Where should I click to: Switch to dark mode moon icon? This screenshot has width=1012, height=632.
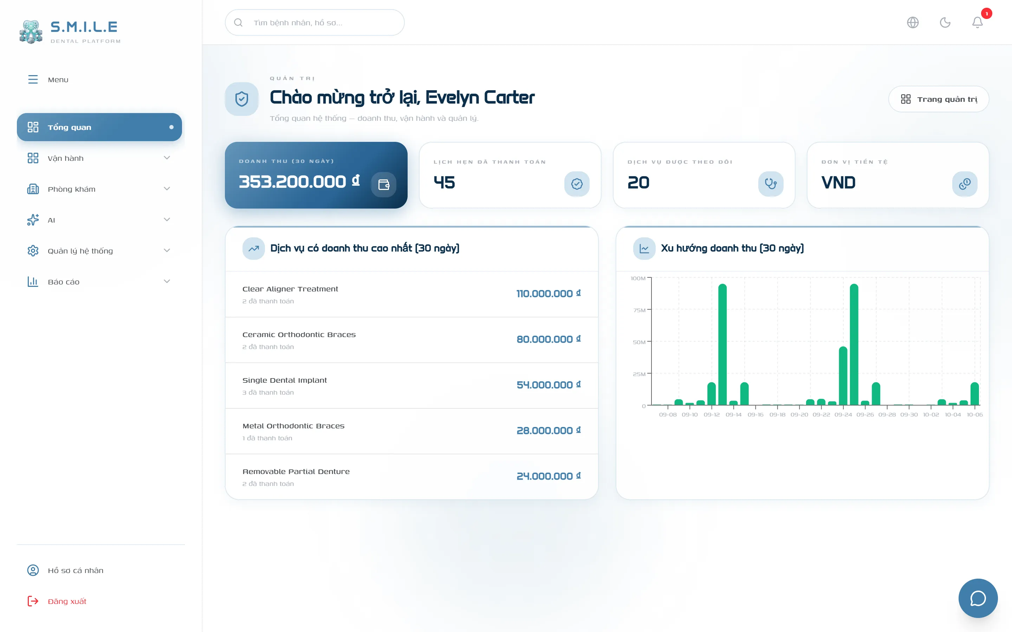(945, 22)
